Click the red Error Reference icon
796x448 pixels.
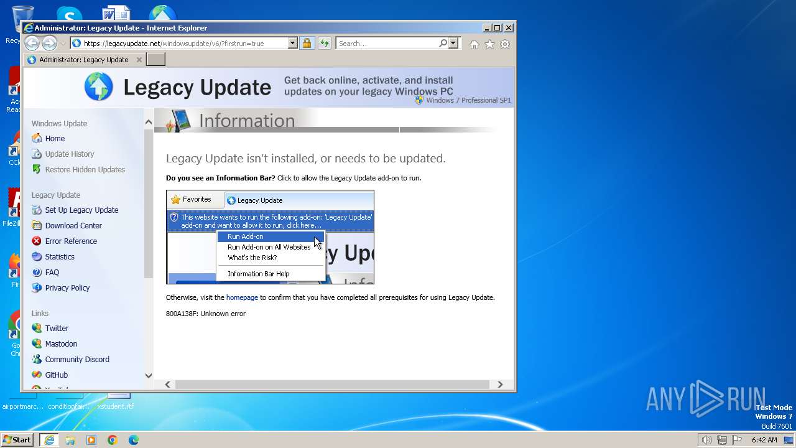pos(37,241)
